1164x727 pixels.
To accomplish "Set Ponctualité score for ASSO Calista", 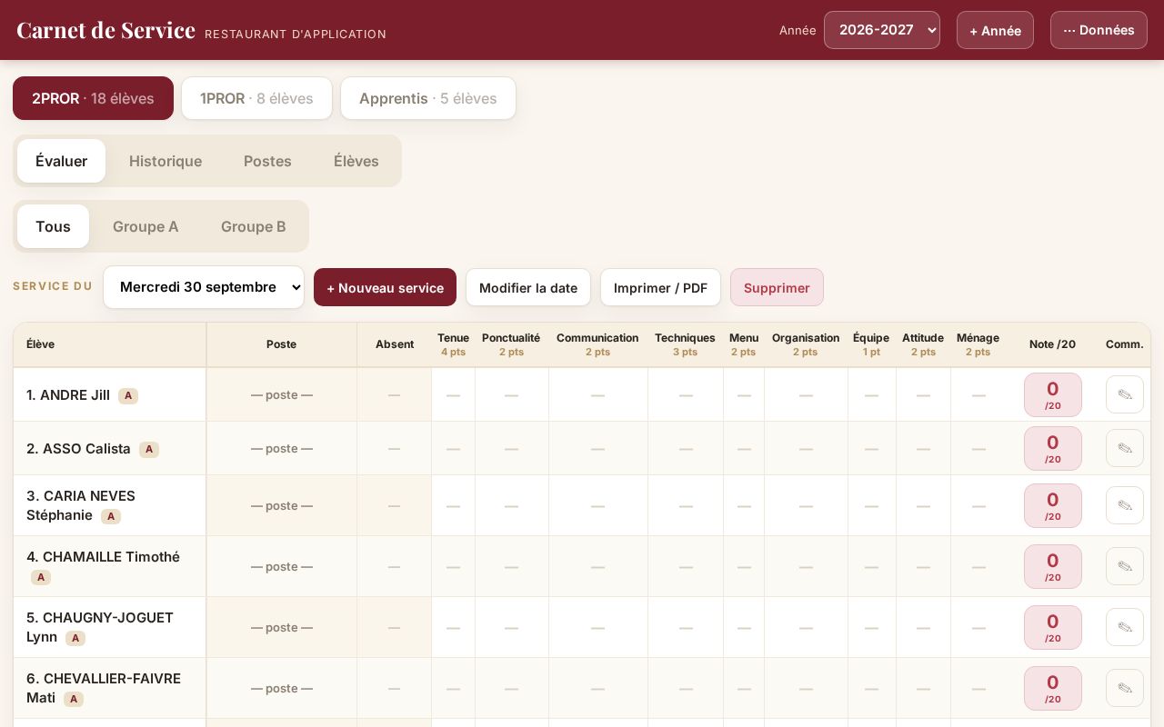I will pyautogui.click(x=511, y=448).
